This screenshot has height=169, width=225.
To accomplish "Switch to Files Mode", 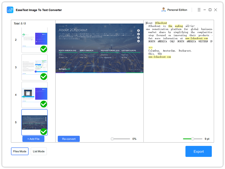I will [20, 151].
